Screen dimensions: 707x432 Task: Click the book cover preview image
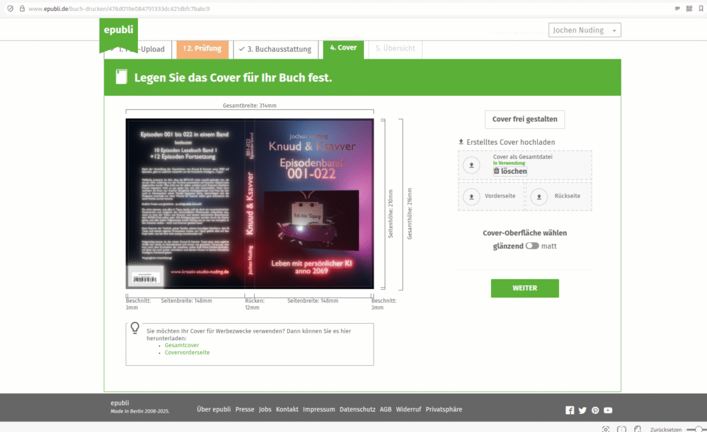pos(249,204)
